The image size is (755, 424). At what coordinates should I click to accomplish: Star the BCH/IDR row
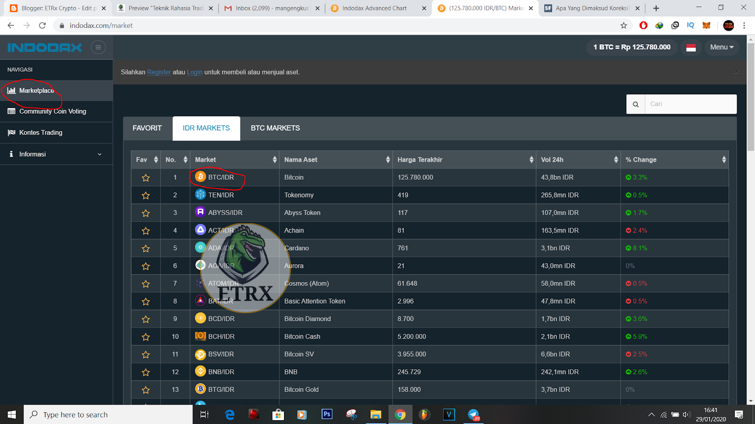(x=146, y=337)
